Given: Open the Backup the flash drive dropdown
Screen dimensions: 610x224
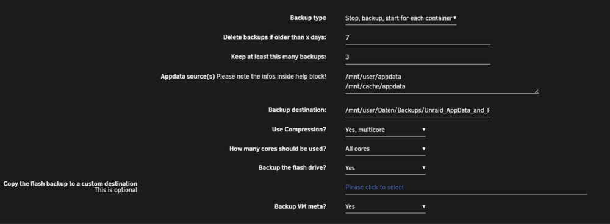Looking at the screenshot, I should [385, 168].
